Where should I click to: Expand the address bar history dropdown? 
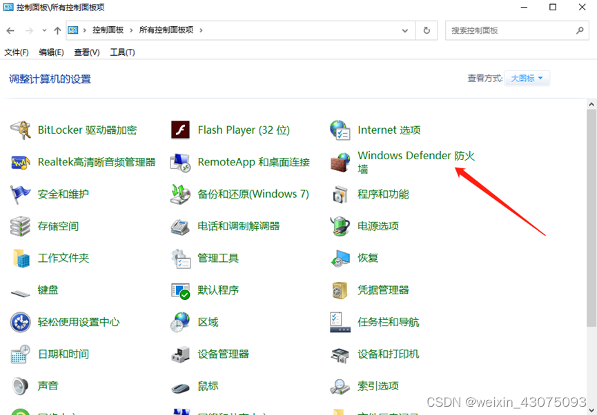[404, 30]
